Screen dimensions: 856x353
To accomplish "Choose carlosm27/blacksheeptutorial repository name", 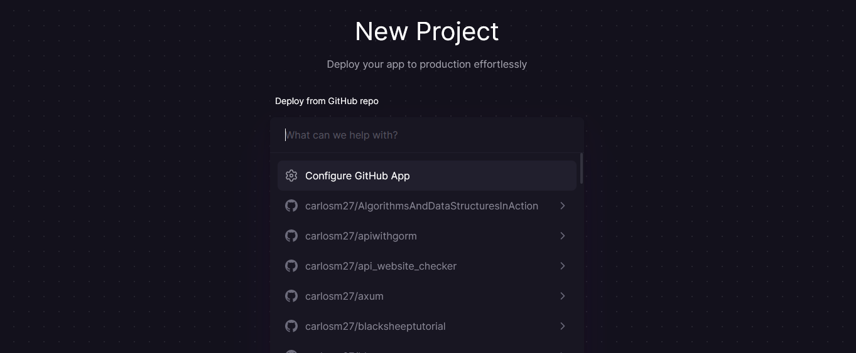I will 376,326.
